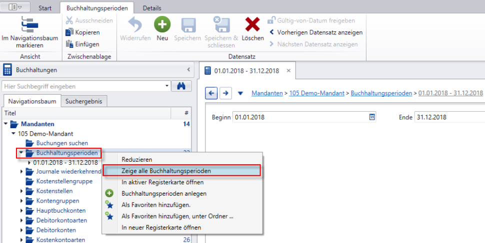This screenshot has height=243, width=485.
Task: Follow the Buchhaltungsperioden breadcrumb link
Action: 381,93
